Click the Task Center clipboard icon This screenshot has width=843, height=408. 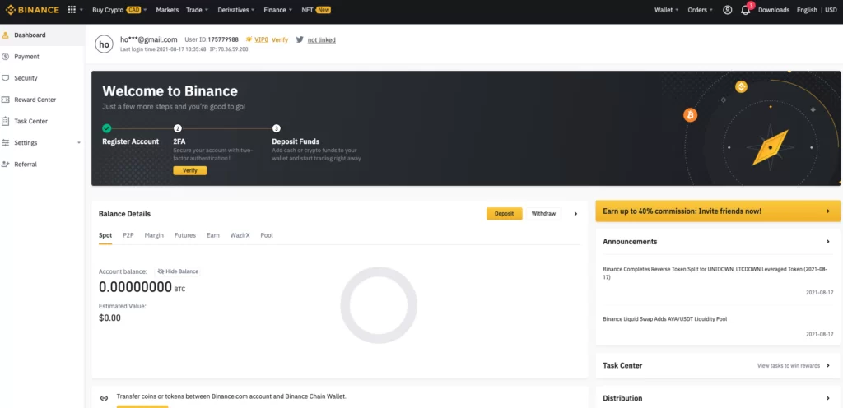click(x=6, y=121)
